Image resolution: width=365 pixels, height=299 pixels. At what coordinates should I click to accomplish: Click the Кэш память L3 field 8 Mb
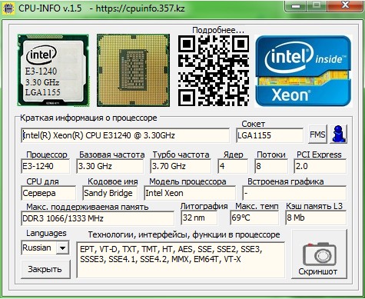coord(316,218)
